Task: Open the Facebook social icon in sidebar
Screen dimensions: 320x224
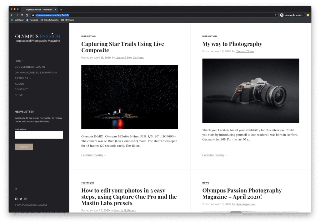Action: click(16, 199)
